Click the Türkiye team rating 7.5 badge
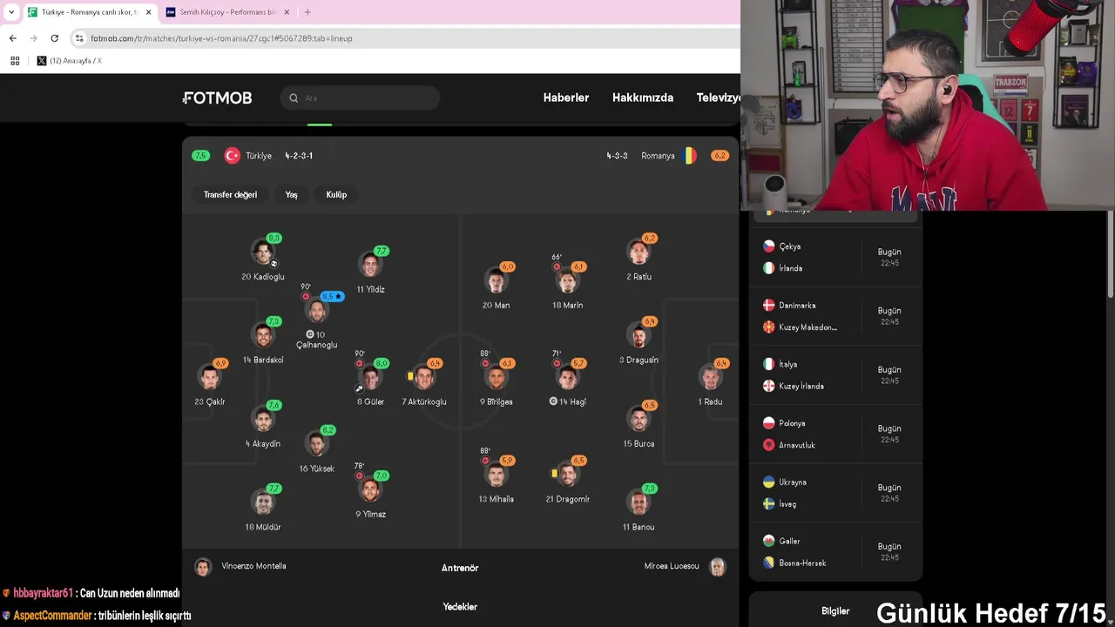Screen dimensions: 1115x627 [x=201, y=156]
